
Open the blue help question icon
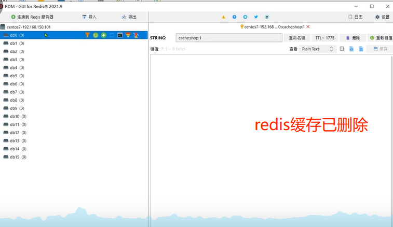coord(234,17)
